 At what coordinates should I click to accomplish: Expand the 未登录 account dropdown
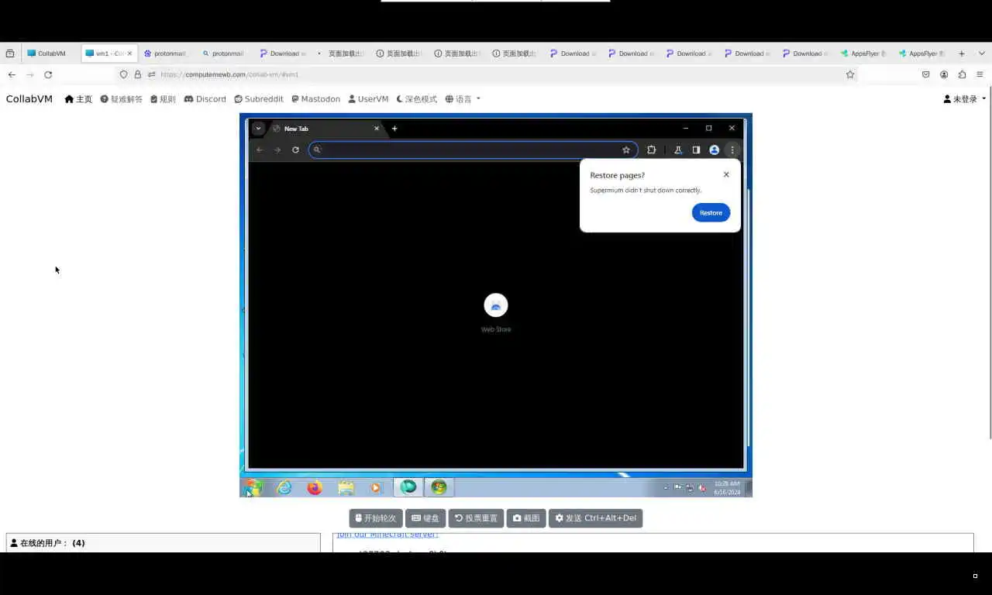point(965,99)
